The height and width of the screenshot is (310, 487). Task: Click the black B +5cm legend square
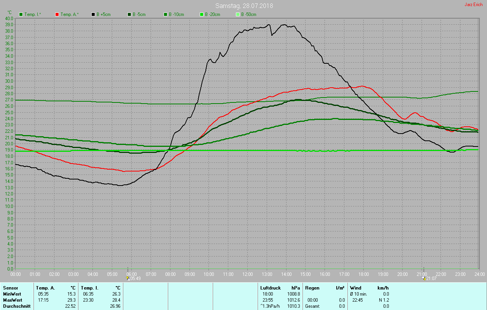[x=93, y=14]
